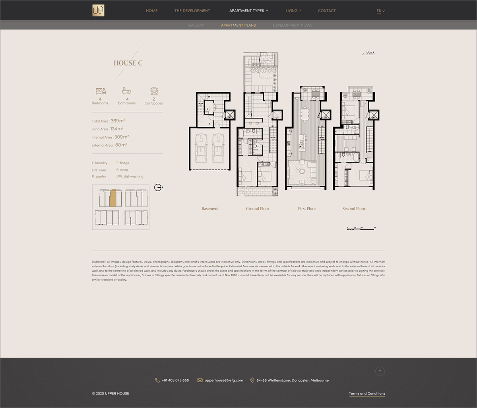This screenshot has width=477, height=408.
Task: Click the bedrooms bed icon
Action: (x=100, y=91)
